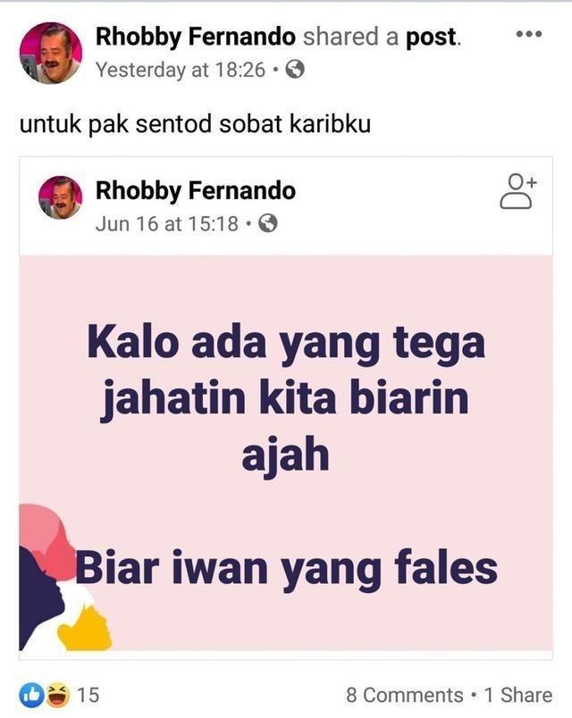View the 15 reactions count

coord(88,695)
